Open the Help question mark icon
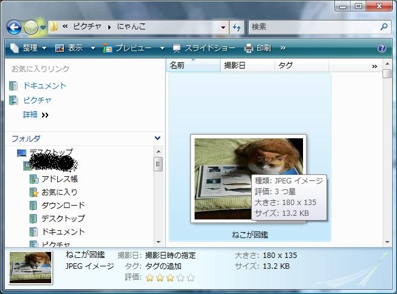Screen dimensions: 397x294 (382, 48)
